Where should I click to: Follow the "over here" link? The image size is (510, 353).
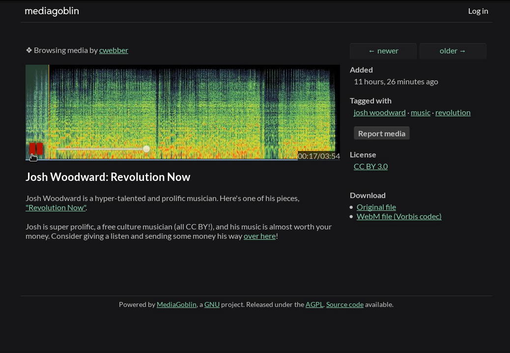[259, 236]
